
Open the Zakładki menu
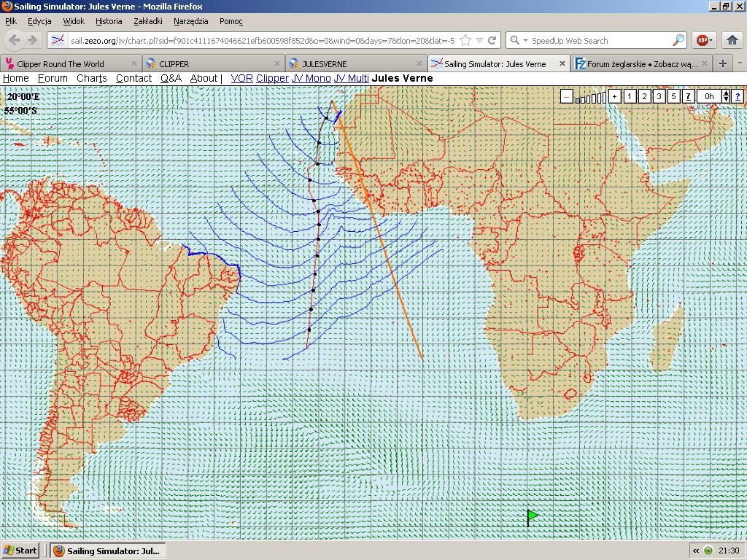pos(148,21)
